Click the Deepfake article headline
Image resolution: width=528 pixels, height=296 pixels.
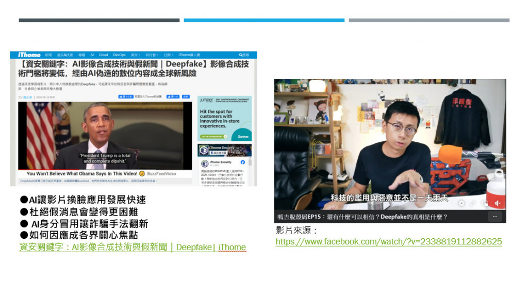pos(134,69)
